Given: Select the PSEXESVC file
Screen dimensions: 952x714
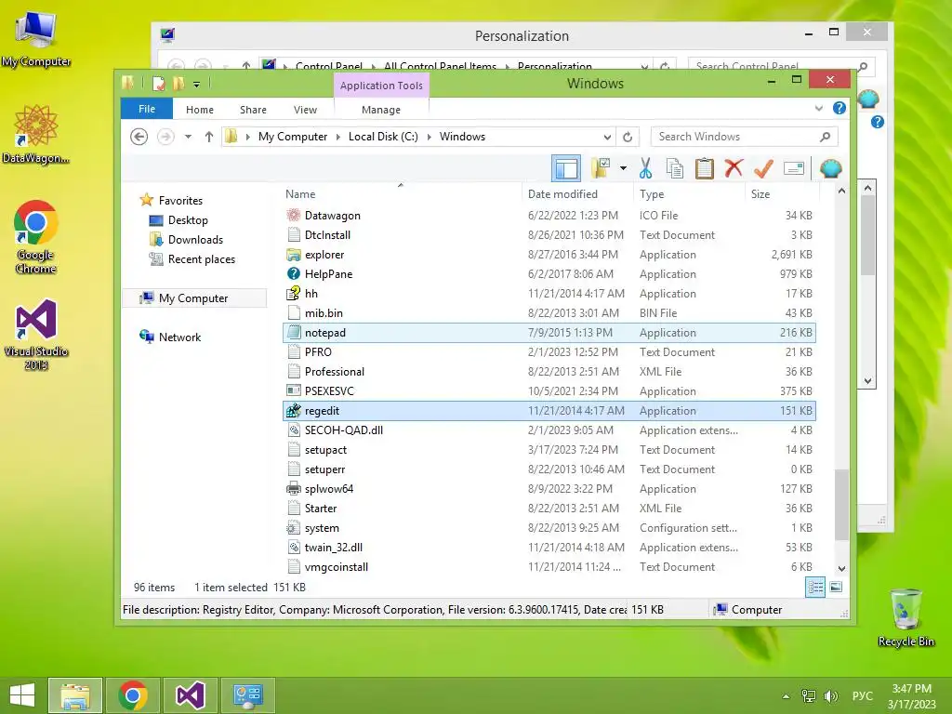Looking at the screenshot, I should click(x=549, y=391).
